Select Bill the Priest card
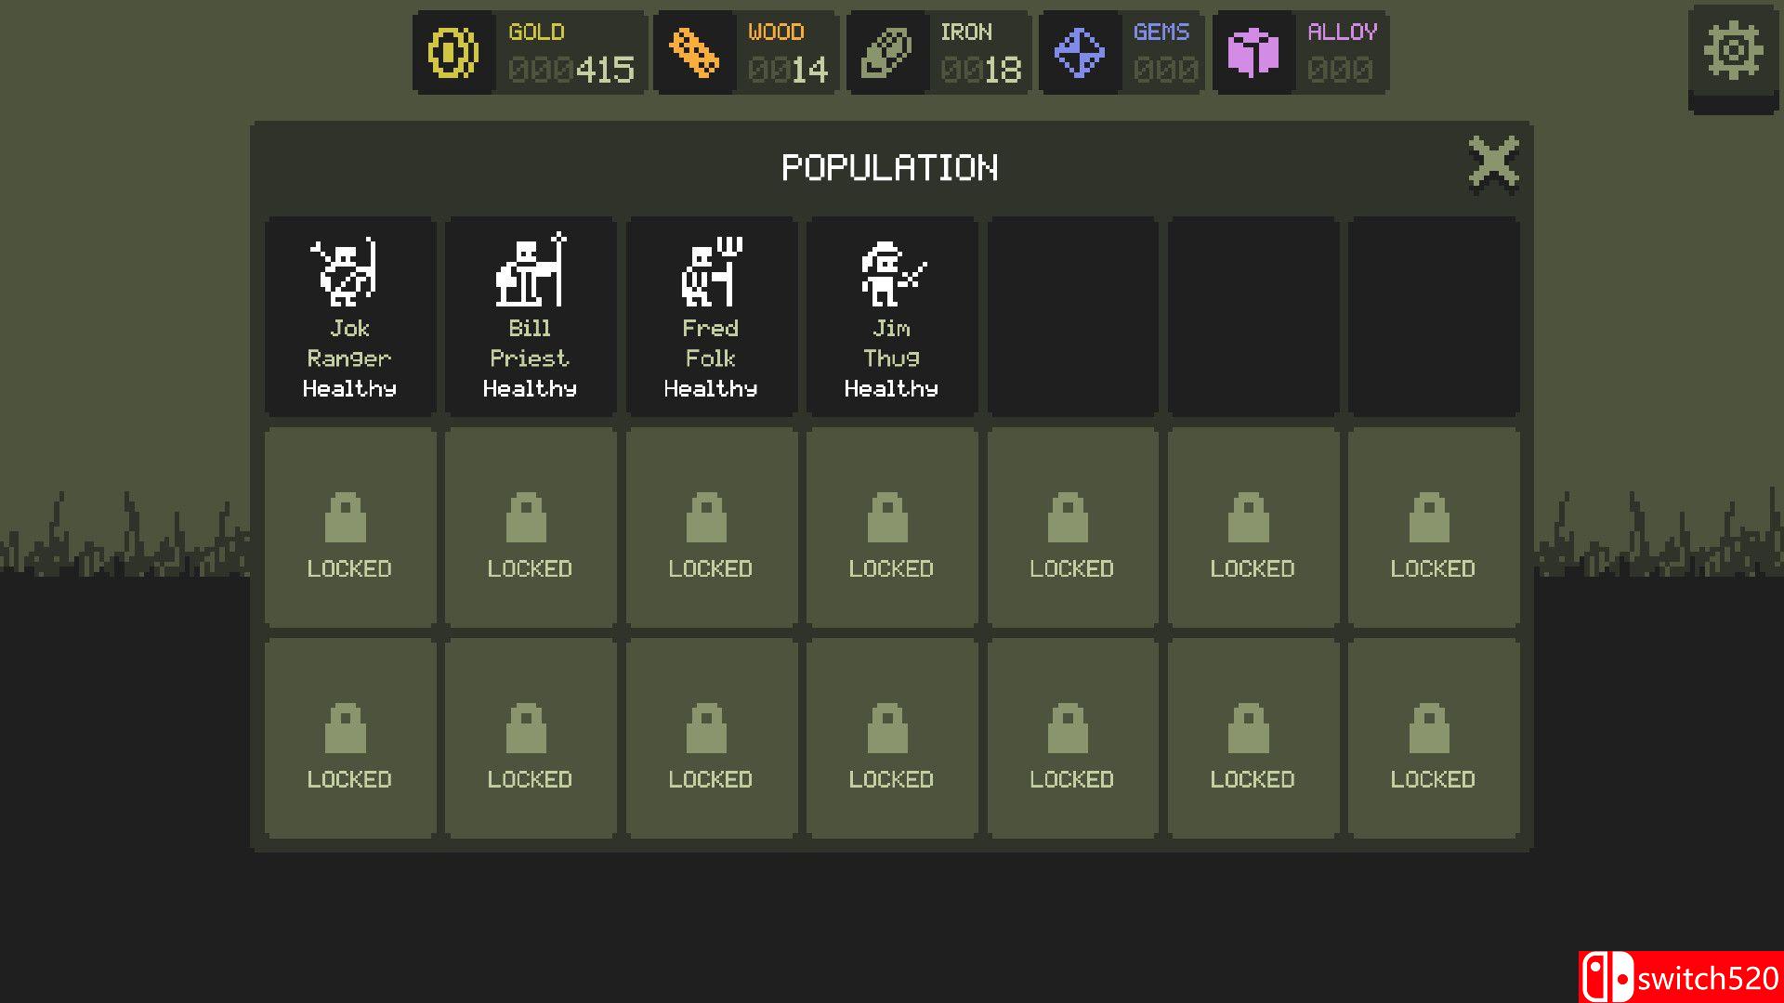Screen dimensions: 1784x1003 [x=530, y=317]
